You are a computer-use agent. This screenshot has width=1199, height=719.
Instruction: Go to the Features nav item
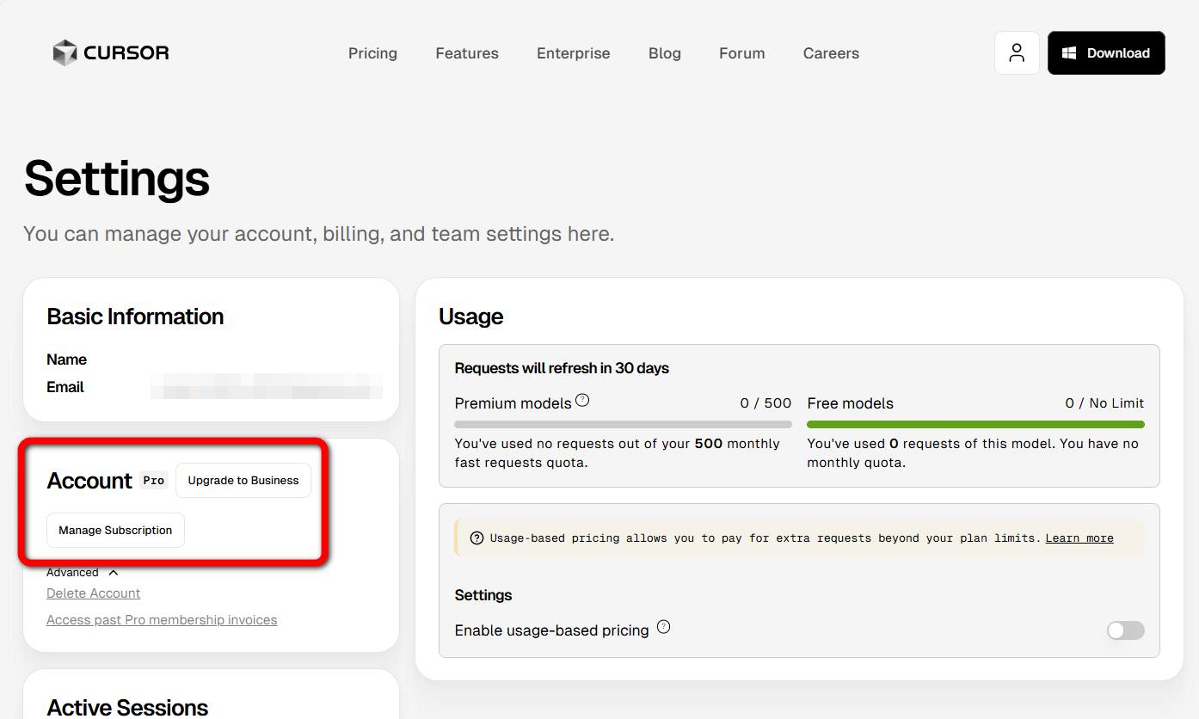467,53
